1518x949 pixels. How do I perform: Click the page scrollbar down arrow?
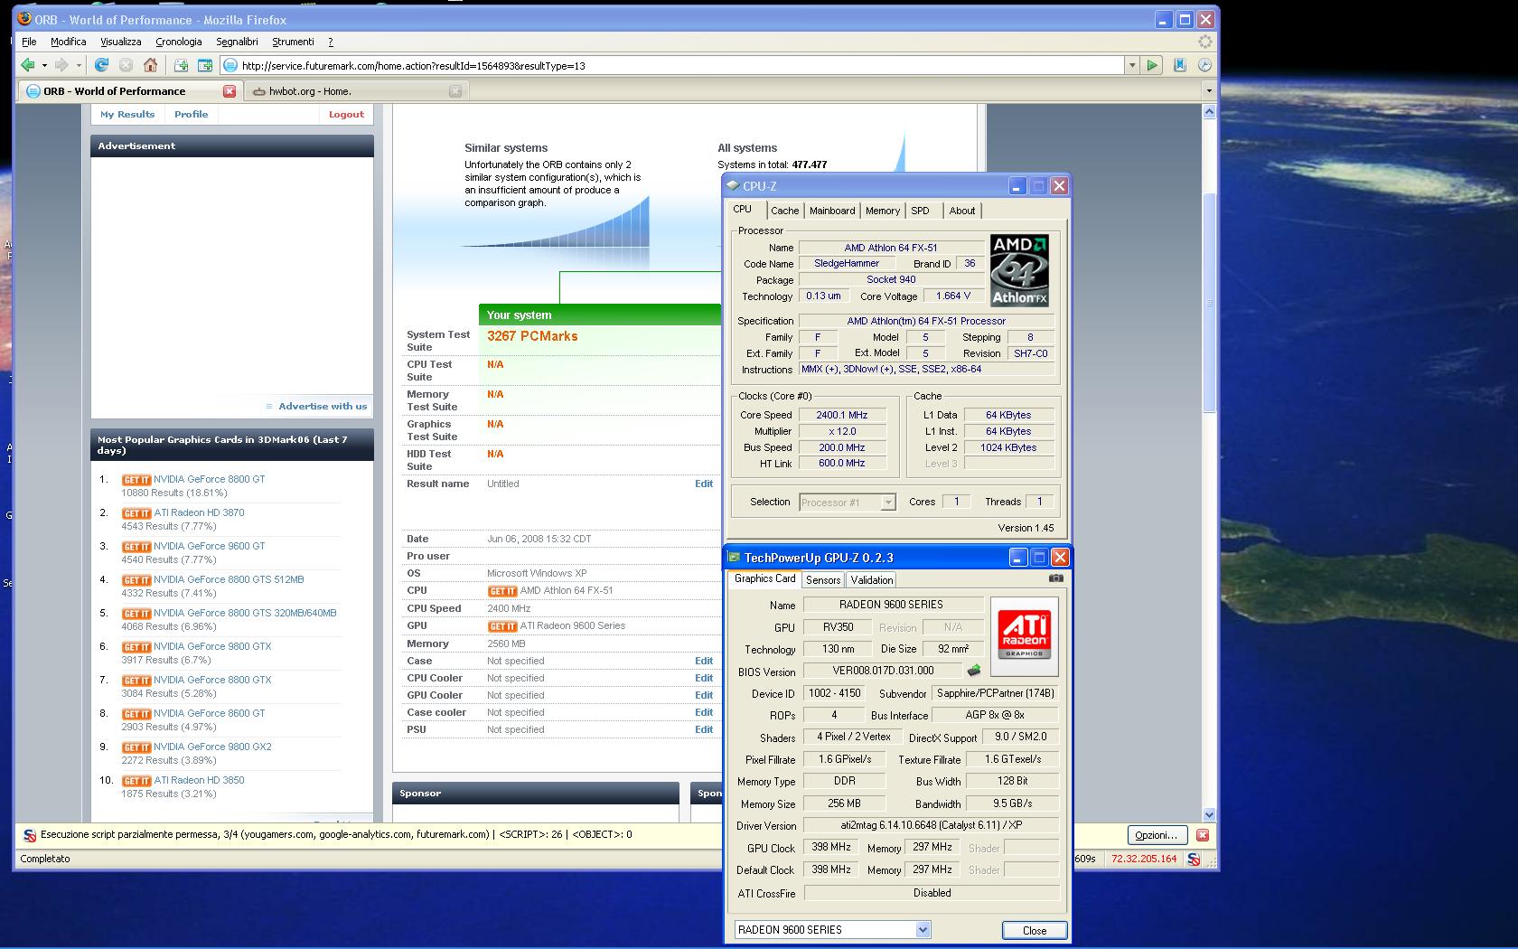click(1209, 814)
